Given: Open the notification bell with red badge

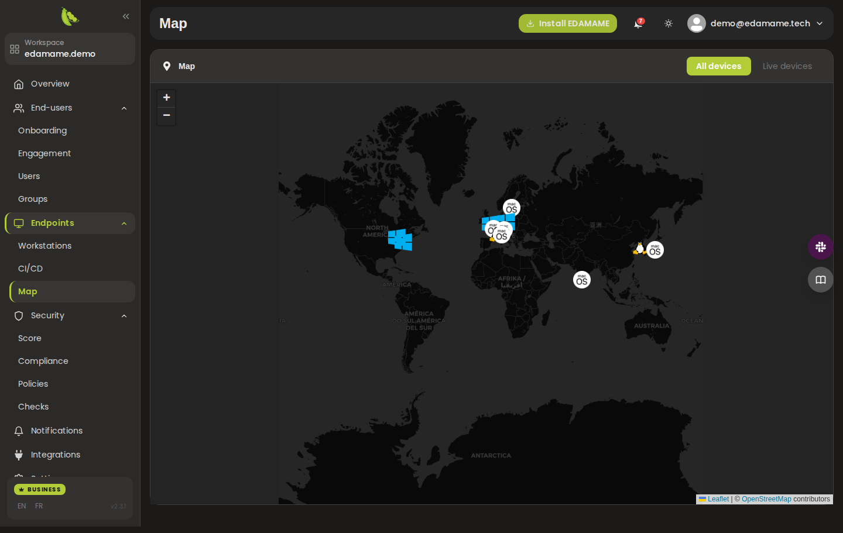Looking at the screenshot, I should 638,23.
